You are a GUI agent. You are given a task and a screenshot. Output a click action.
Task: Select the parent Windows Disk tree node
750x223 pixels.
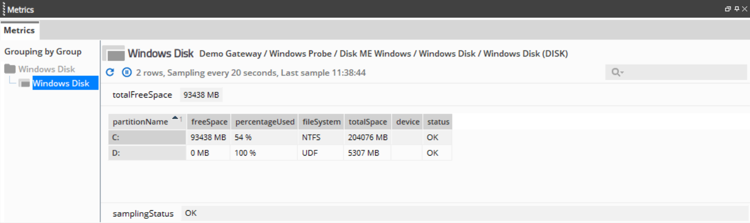point(46,69)
